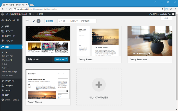Open ヘッダー submenu item

click(x=5, y=68)
